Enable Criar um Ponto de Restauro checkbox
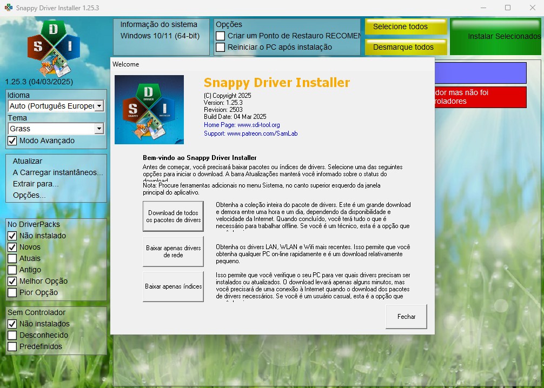Image resolution: width=544 pixels, height=388 pixels. tap(220, 36)
